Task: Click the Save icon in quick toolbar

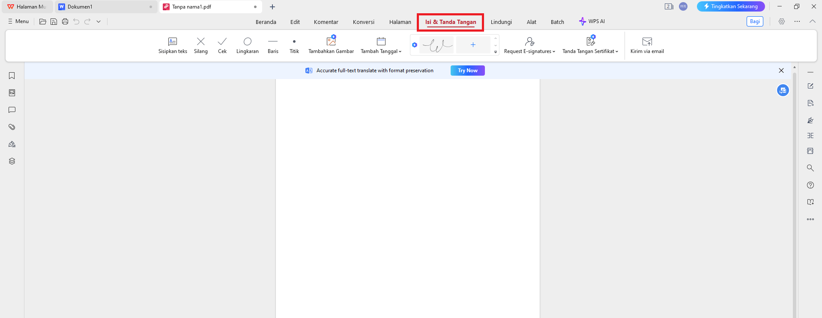Action: [54, 21]
